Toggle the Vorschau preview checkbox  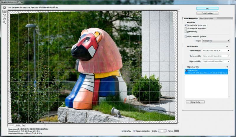click(x=122, y=131)
